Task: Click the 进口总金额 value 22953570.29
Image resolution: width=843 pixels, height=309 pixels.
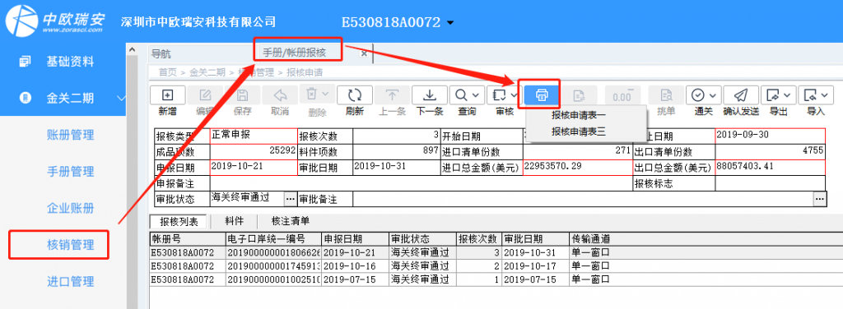Action: [577, 167]
